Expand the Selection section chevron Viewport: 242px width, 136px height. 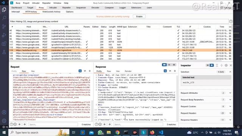[x=230, y=72]
